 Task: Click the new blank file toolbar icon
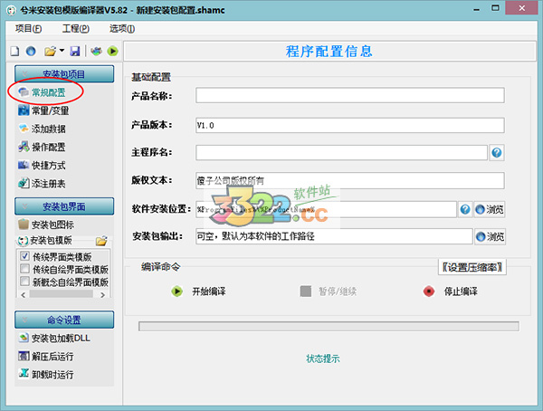tap(14, 52)
